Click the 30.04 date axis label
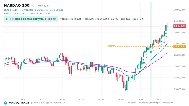 (x=160, y=100)
